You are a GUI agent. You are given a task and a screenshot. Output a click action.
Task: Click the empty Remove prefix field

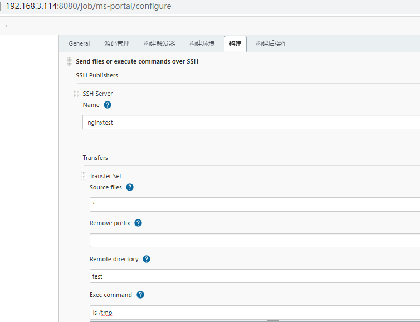point(255,240)
